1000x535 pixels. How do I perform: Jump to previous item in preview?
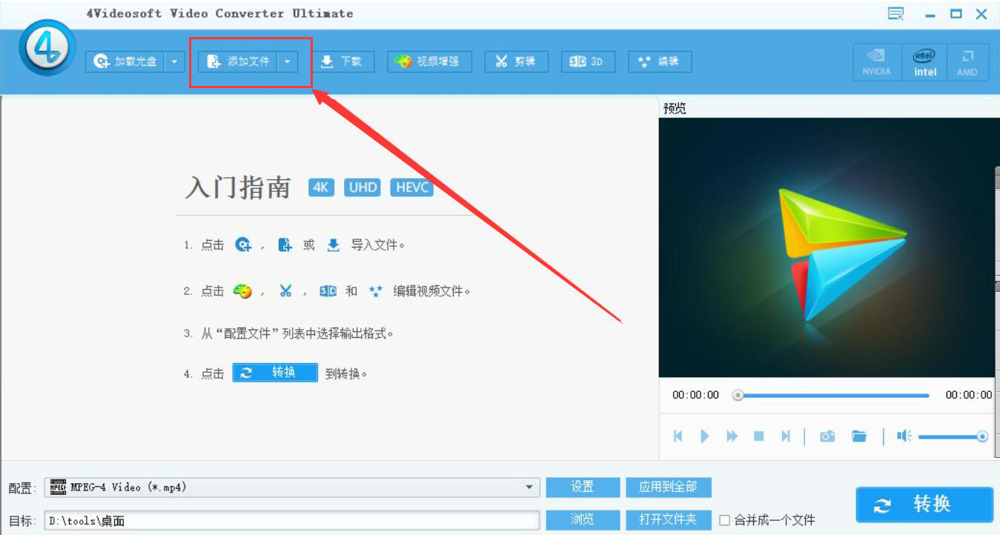[x=678, y=436]
